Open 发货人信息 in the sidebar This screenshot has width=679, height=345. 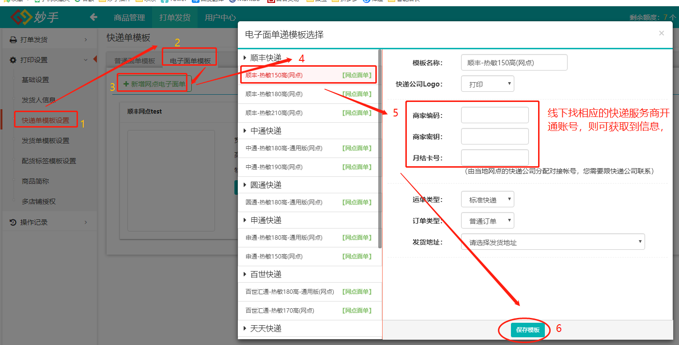tap(39, 100)
